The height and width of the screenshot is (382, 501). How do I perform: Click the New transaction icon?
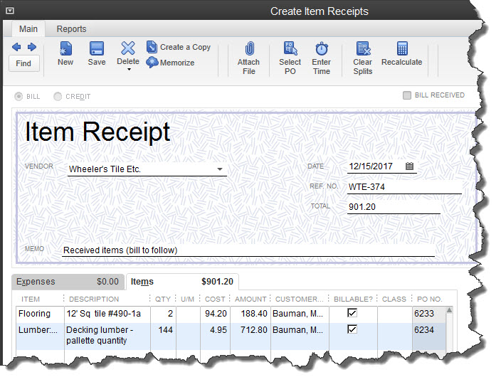[x=65, y=48]
